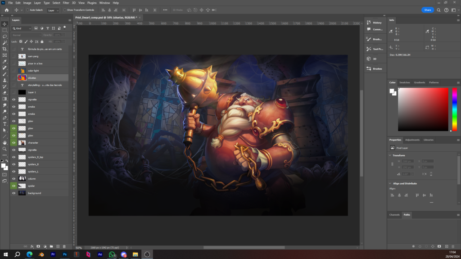Open the Tool Presets panel
461x259 pixels.
[x=375, y=49]
